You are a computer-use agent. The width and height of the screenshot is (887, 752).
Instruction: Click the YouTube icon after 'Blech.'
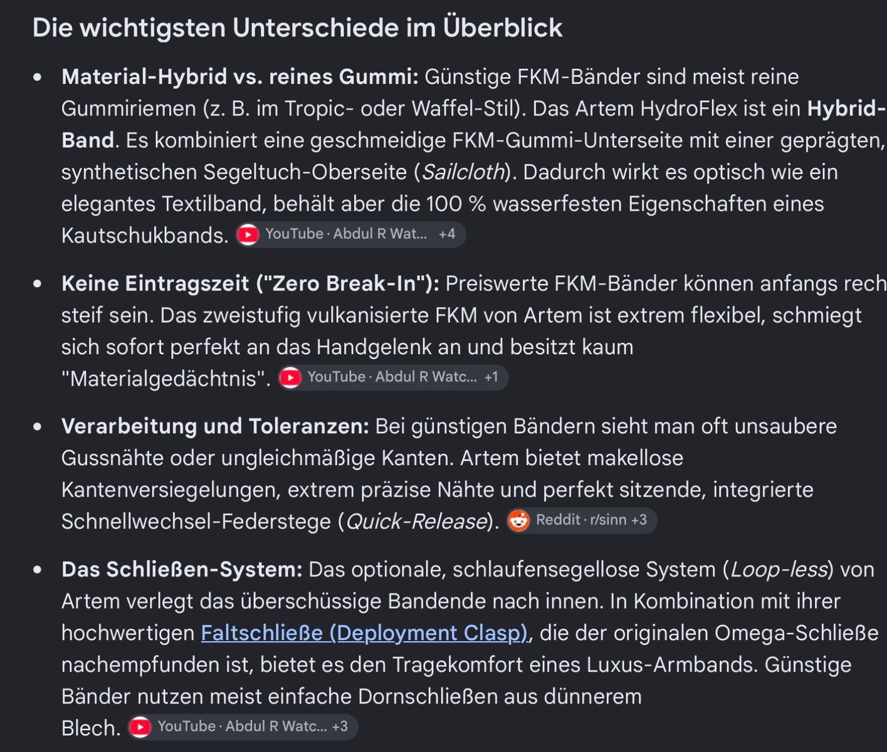(x=140, y=727)
